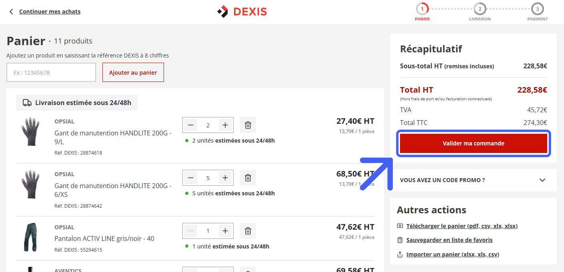Click the Total TTC value 274,30€
Viewport: 564px width, 272px height.
click(535, 123)
